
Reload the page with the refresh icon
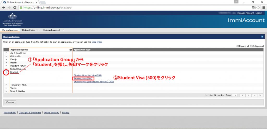coord(15,8)
